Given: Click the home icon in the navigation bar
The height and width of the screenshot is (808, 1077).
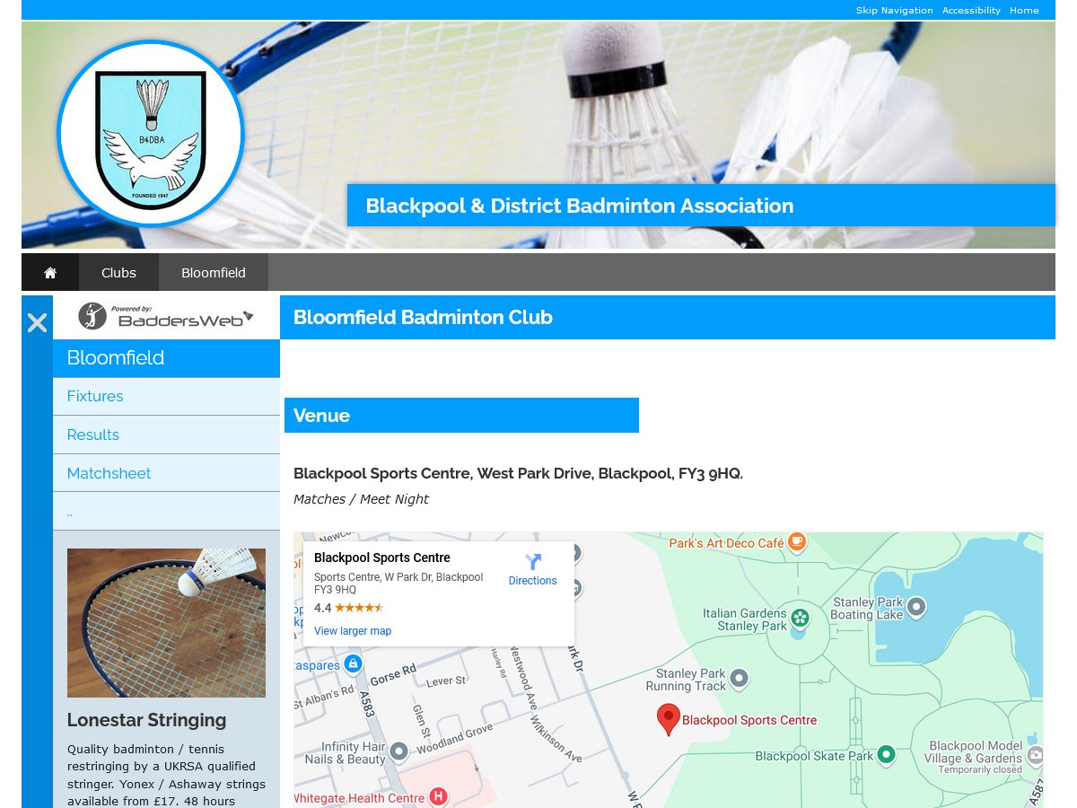Looking at the screenshot, I should pyautogui.click(x=50, y=272).
